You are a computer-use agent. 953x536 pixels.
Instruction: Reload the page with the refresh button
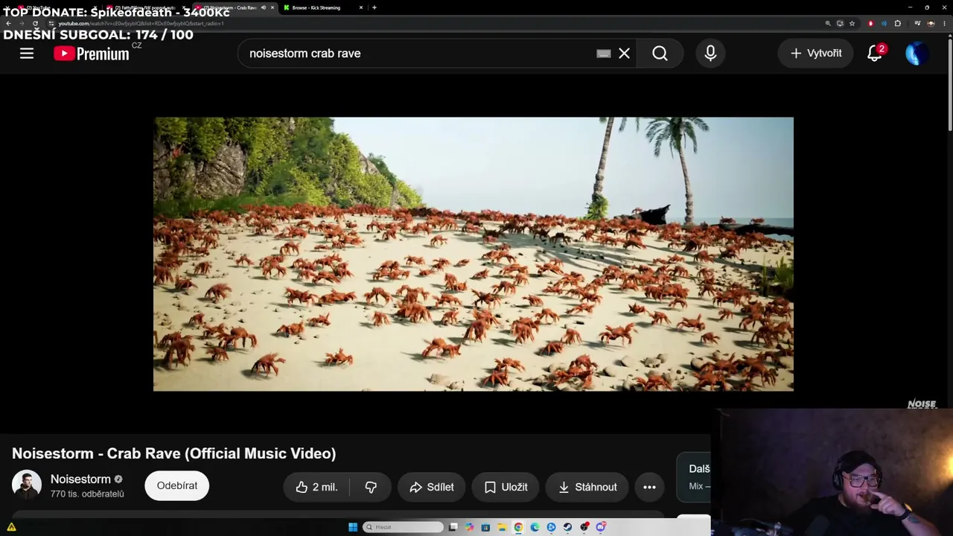[x=35, y=23]
